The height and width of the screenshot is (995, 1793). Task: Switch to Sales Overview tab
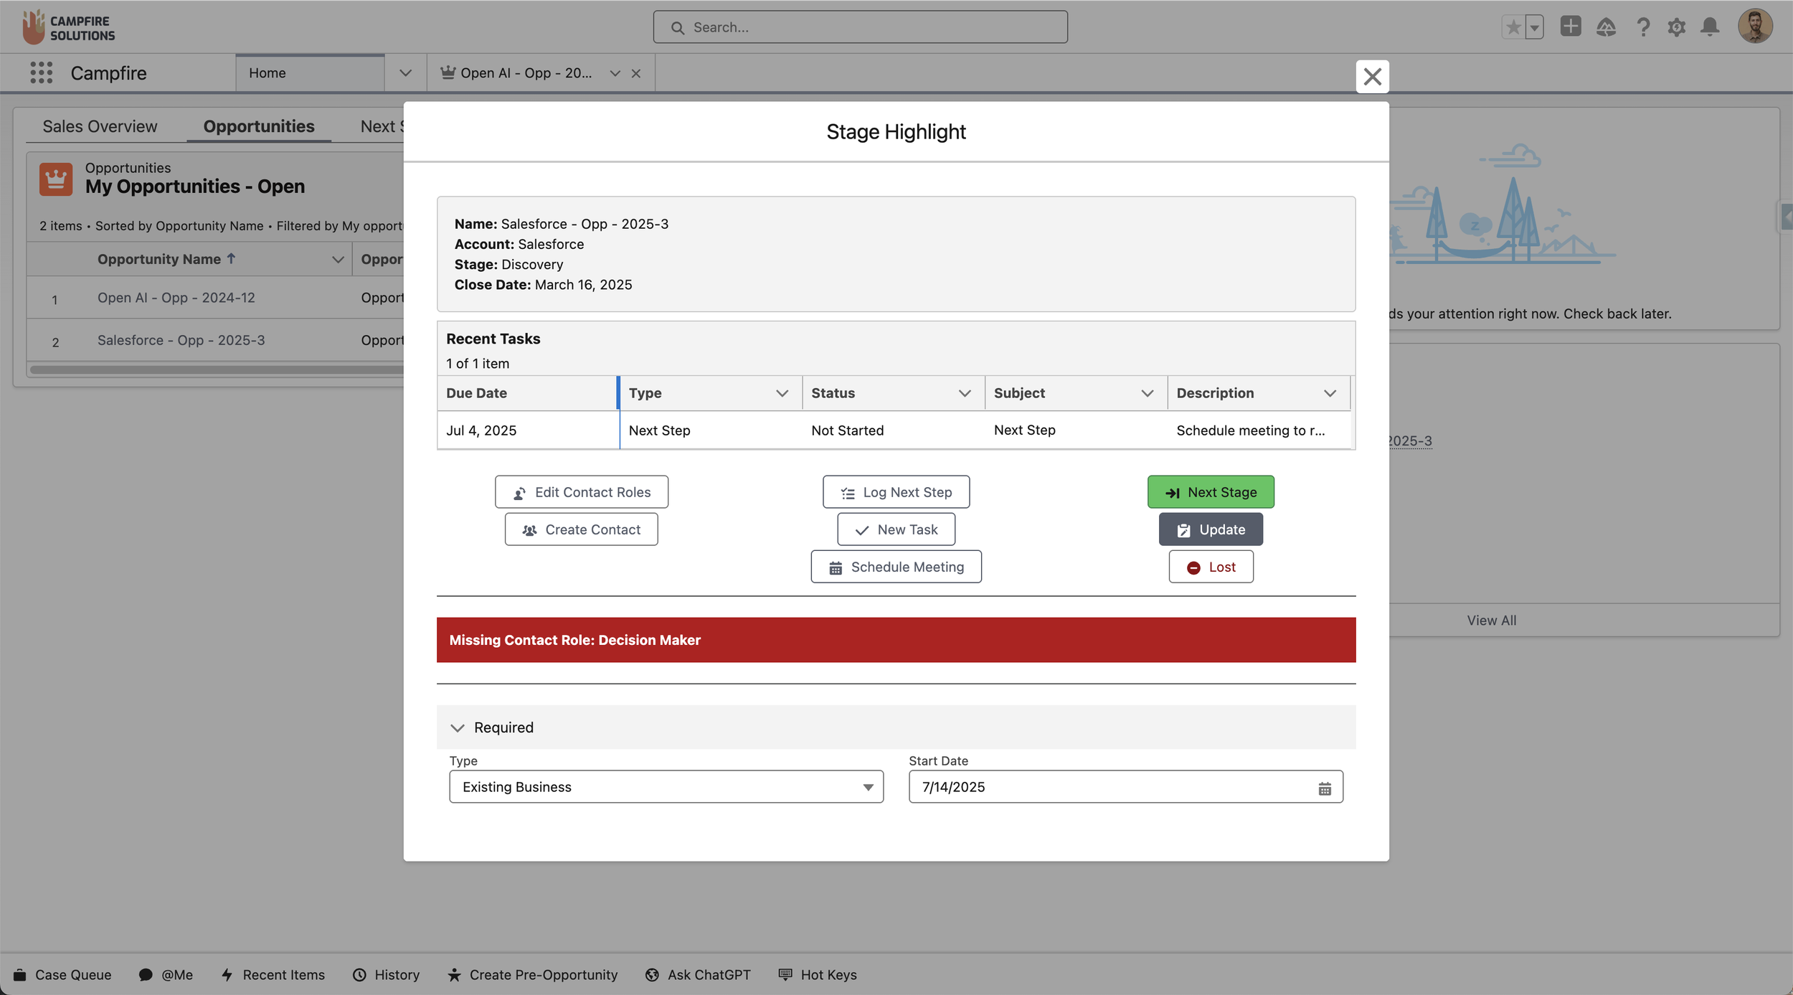point(100,126)
